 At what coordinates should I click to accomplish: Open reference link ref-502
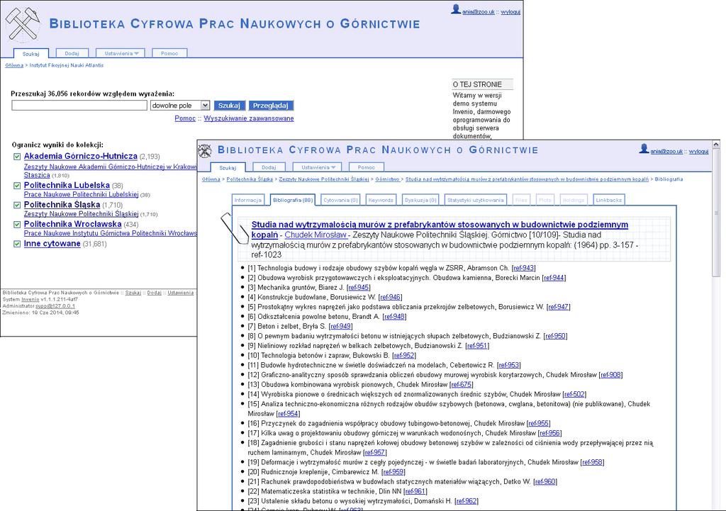point(574,394)
